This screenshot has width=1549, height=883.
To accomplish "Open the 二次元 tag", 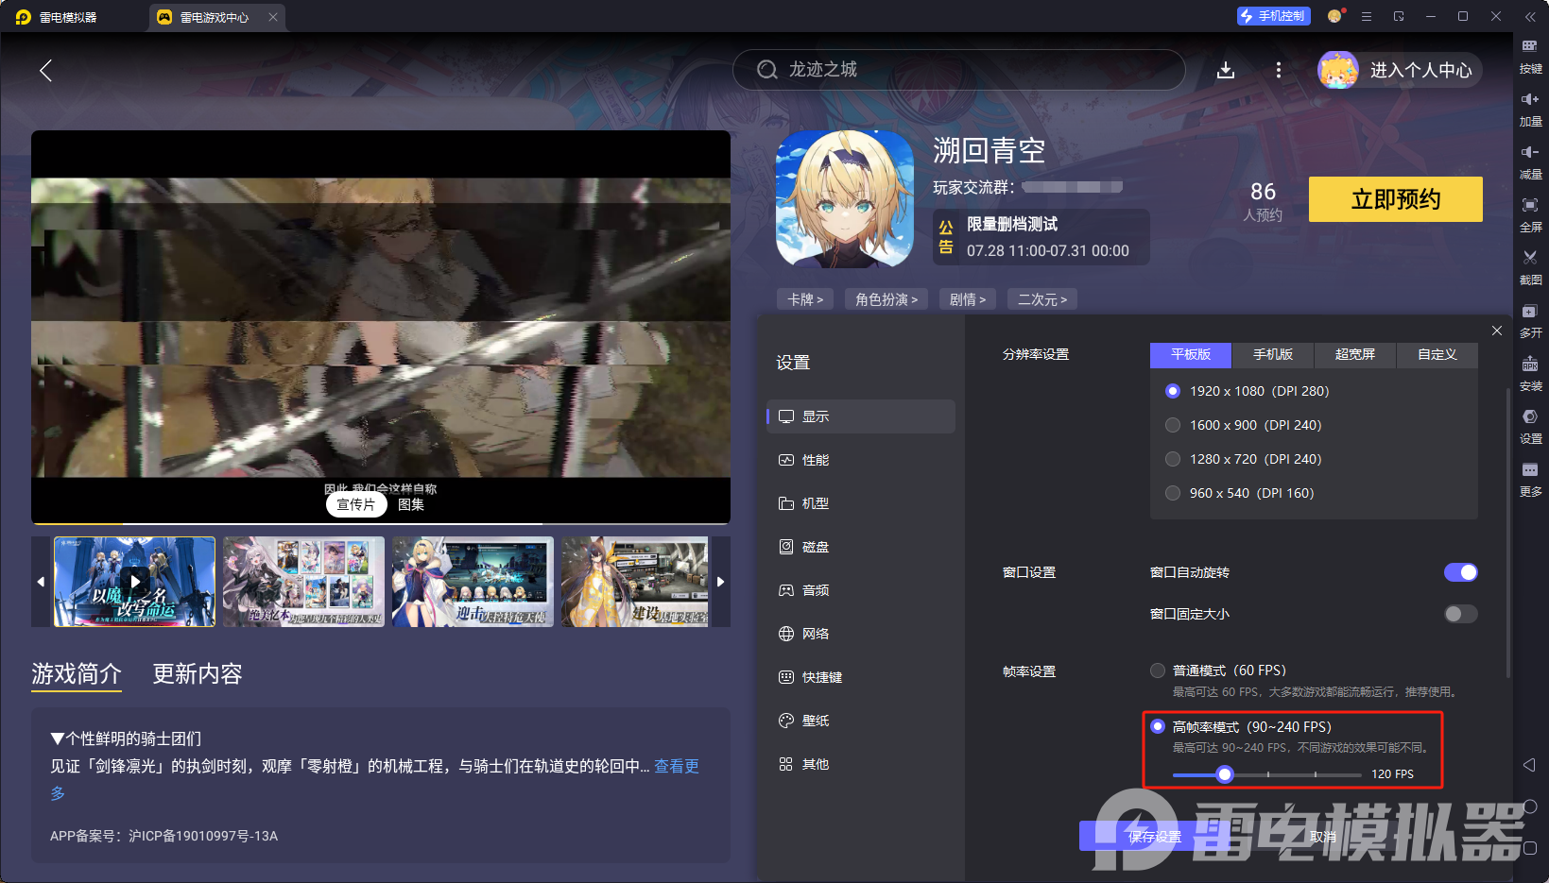I will point(1042,299).
